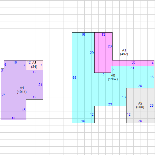Click the 7 at right of pink A3 area

(x=41, y=65)
